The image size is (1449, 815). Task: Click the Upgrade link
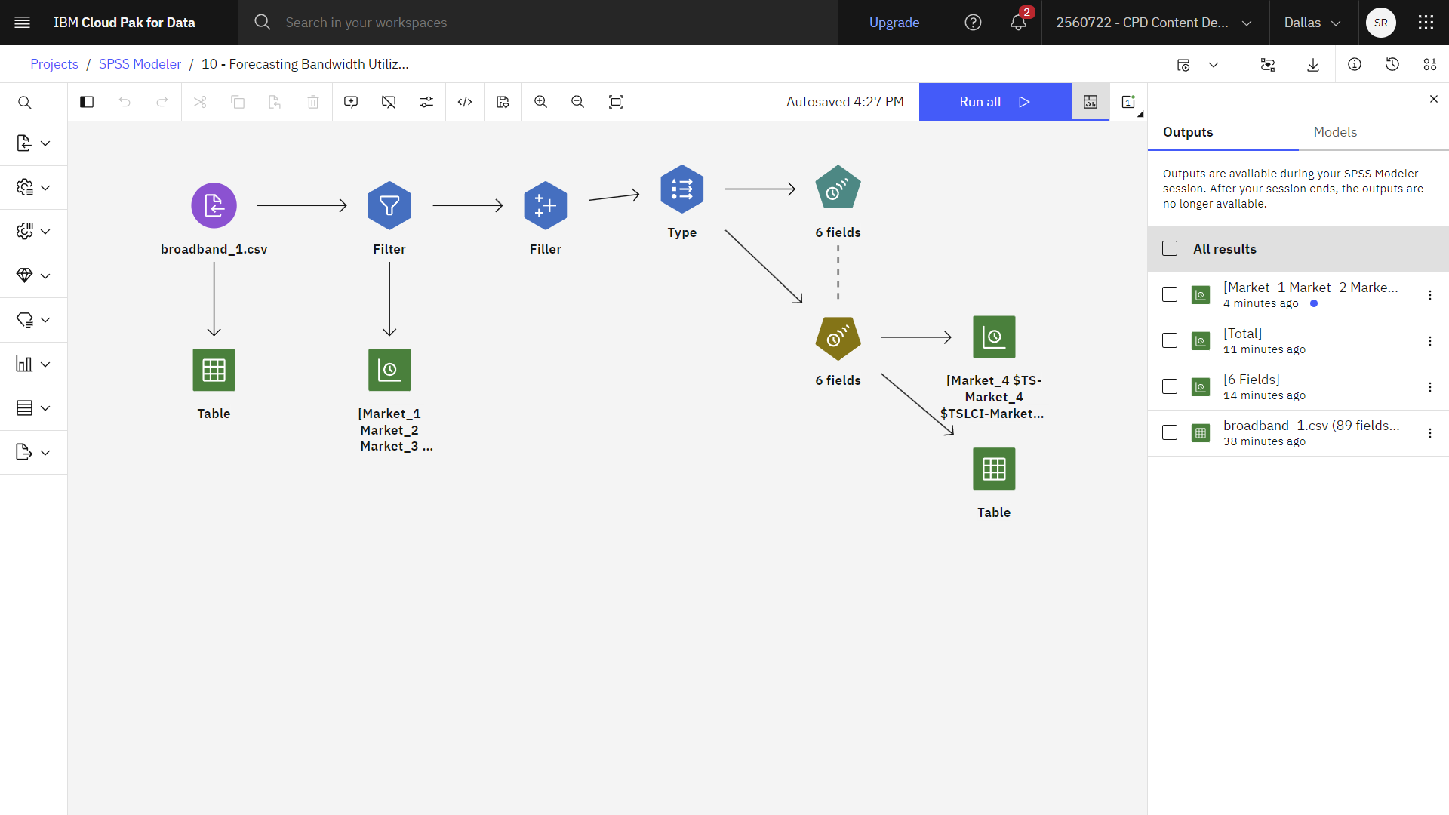click(893, 22)
